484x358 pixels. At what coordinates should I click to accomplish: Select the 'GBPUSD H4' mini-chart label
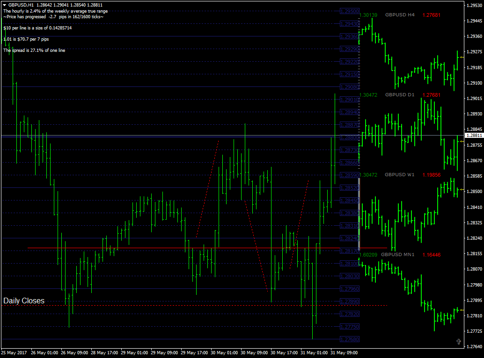pyautogui.click(x=400, y=15)
